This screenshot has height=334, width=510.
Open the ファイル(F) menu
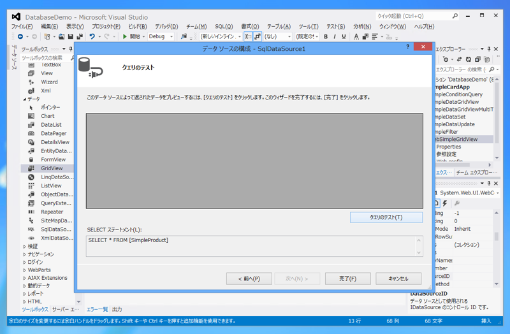22,27
